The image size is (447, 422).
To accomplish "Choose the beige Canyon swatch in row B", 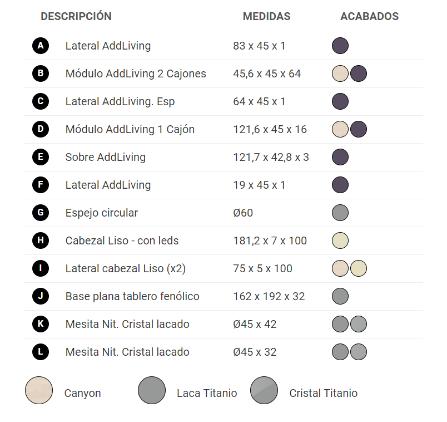I will click(x=340, y=73).
